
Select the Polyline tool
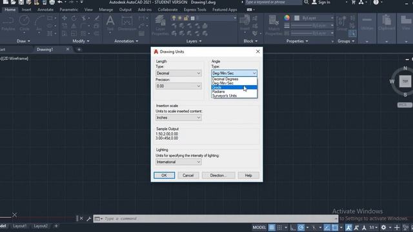point(8,23)
